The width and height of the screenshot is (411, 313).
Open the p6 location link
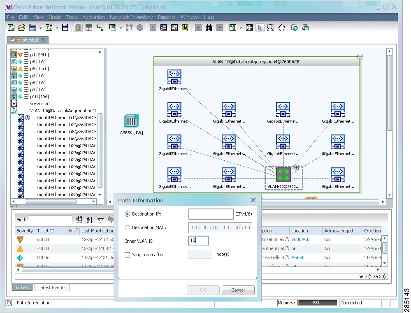(294, 248)
